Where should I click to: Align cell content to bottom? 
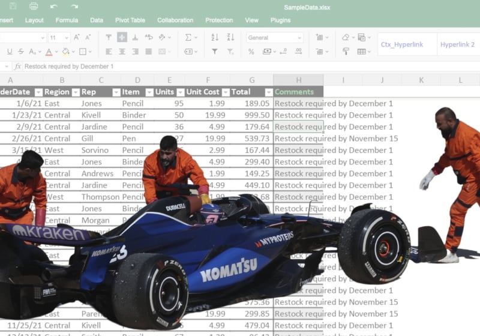[135, 37]
